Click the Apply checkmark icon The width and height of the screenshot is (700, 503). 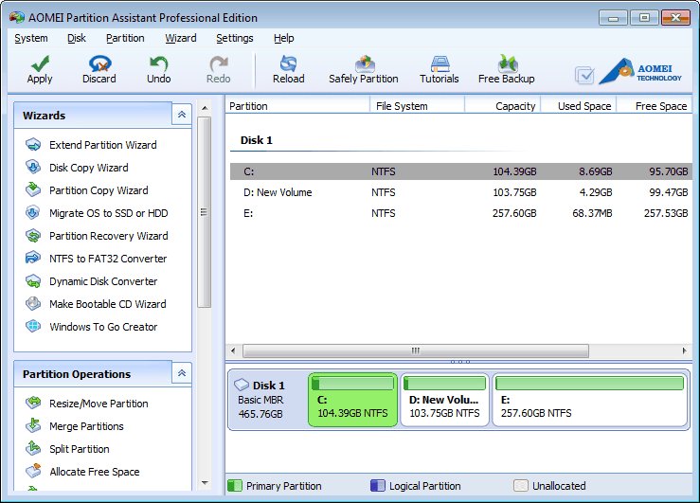click(x=40, y=63)
